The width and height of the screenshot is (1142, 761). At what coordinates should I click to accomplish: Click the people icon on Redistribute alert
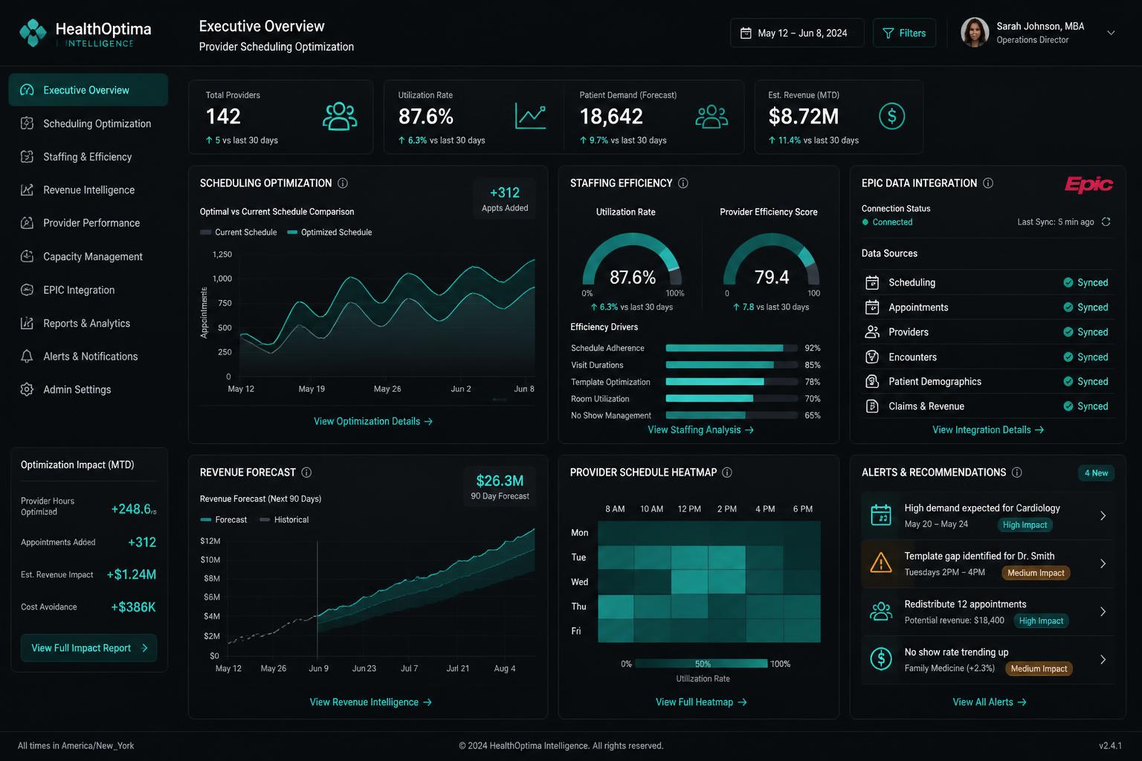point(881,612)
